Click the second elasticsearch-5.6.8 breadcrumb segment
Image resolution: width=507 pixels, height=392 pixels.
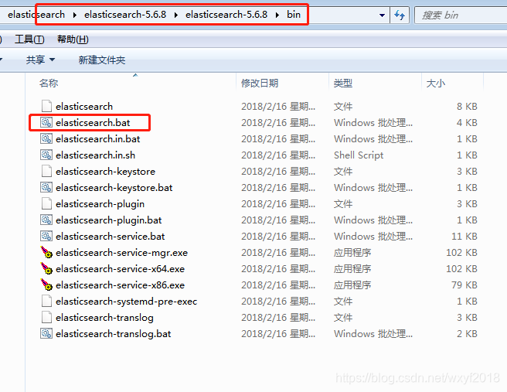pyautogui.click(x=226, y=15)
